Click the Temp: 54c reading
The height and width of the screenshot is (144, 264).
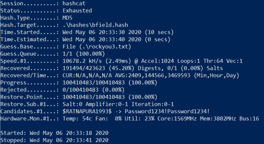(77, 118)
